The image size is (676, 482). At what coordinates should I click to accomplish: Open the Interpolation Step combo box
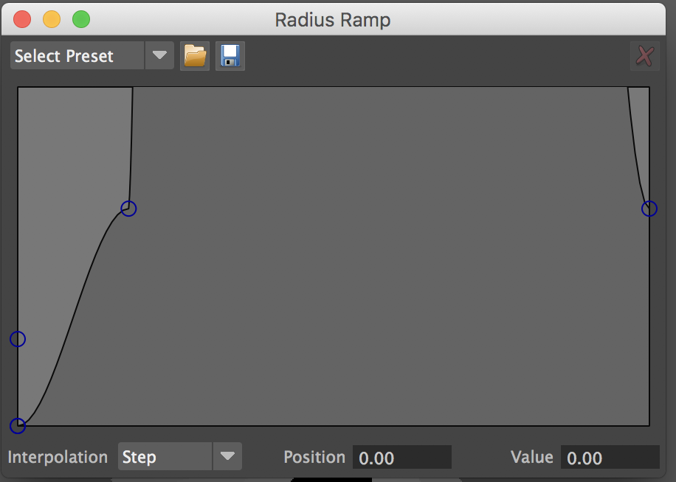[166, 457]
